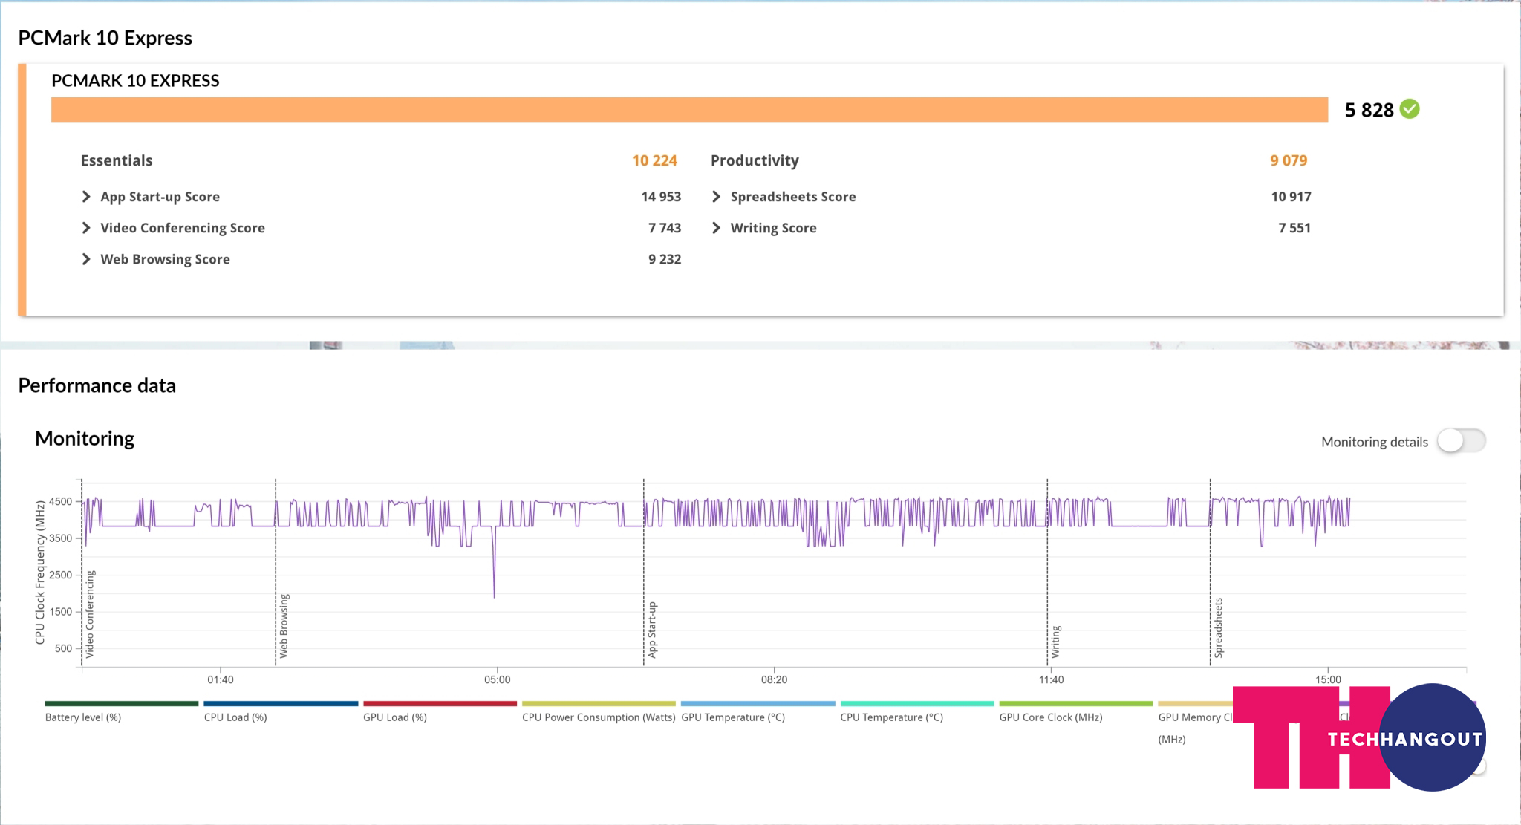This screenshot has height=825, width=1521.
Task: Click the Spreadsheets value 10 917
Action: (1291, 197)
